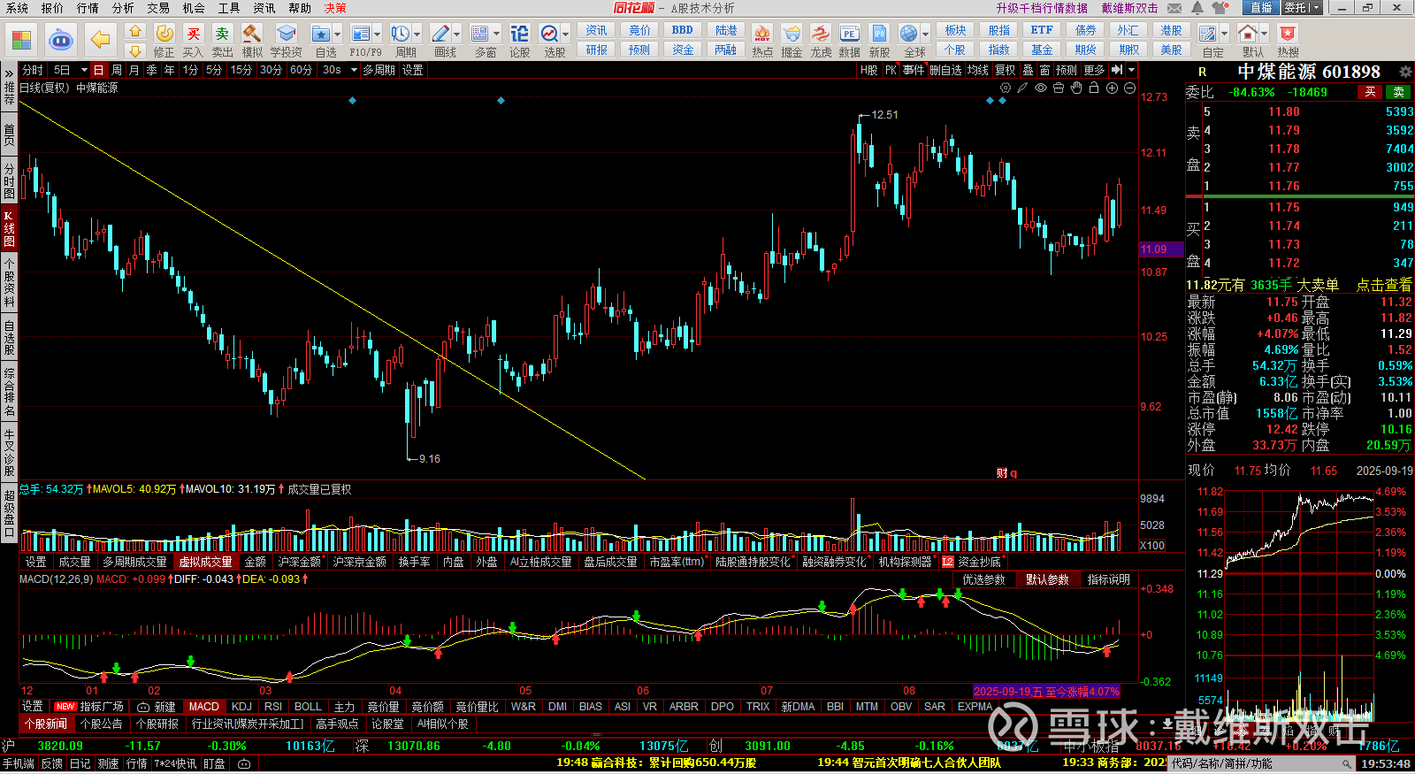Click the 优选参数 button
Image resolution: width=1415 pixels, height=774 pixels.
984,579
